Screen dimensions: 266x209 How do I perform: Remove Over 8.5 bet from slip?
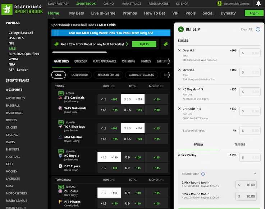click(179, 70)
